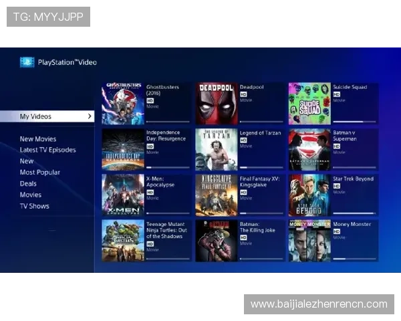The height and width of the screenshot is (321, 401).
Task: Click Independence Day: Resurgence progress bar
Action: pos(168,168)
